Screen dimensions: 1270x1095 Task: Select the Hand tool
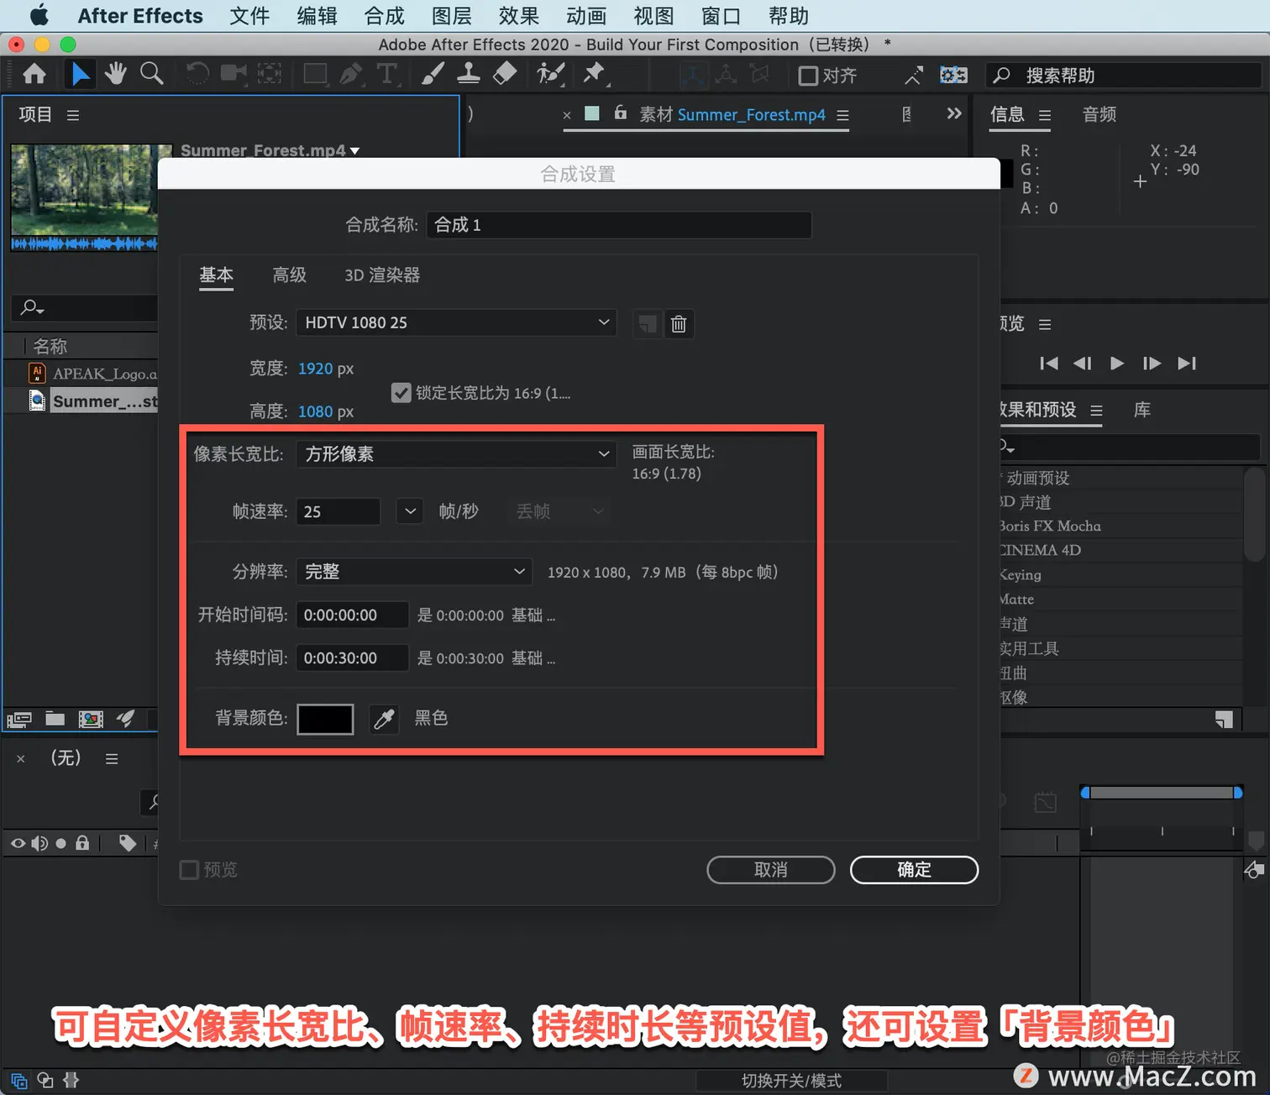[x=116, y=75]
